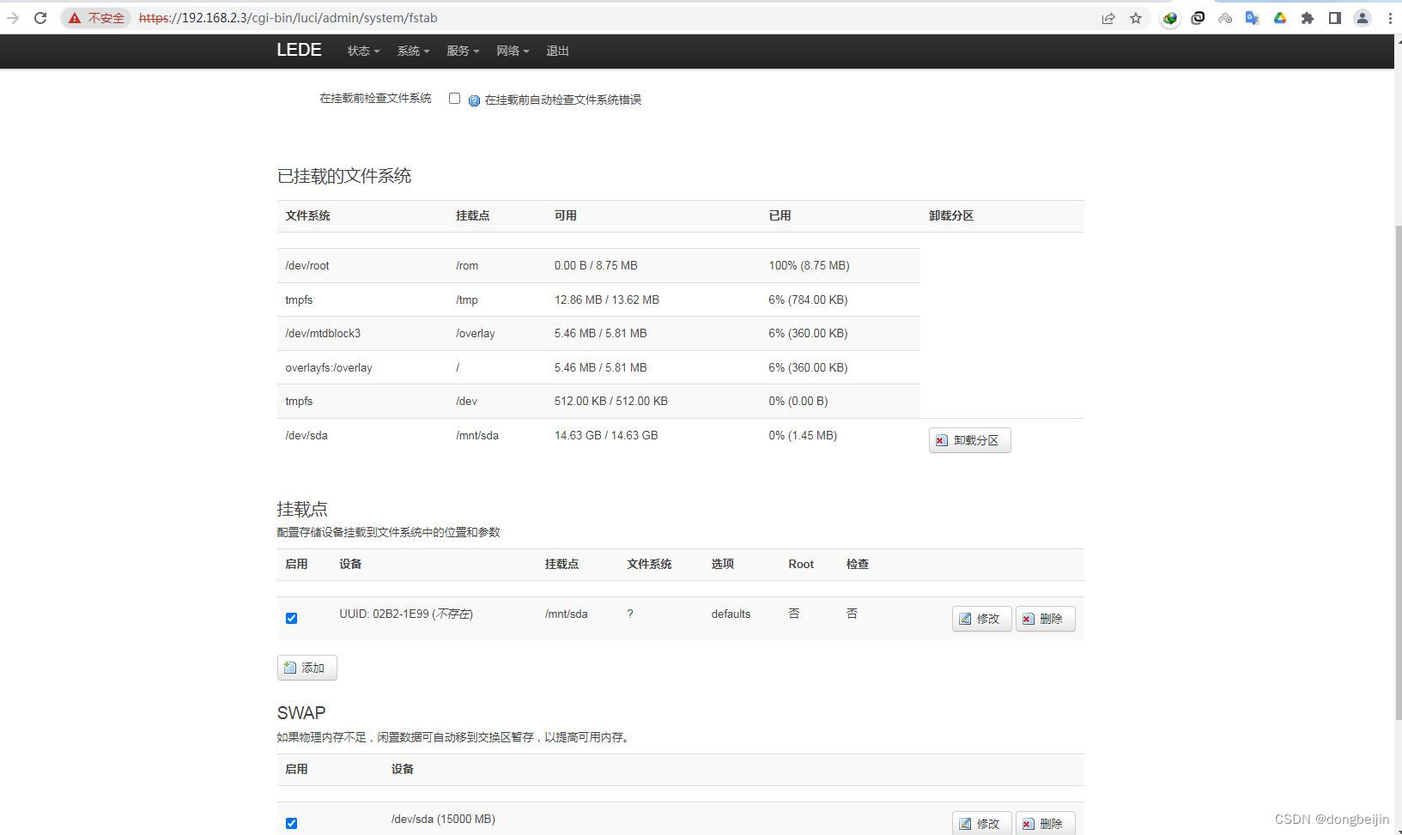The image size is (1402, 835).
Task: Click the 已挂载的文件系统 heading
Action: 344,176
